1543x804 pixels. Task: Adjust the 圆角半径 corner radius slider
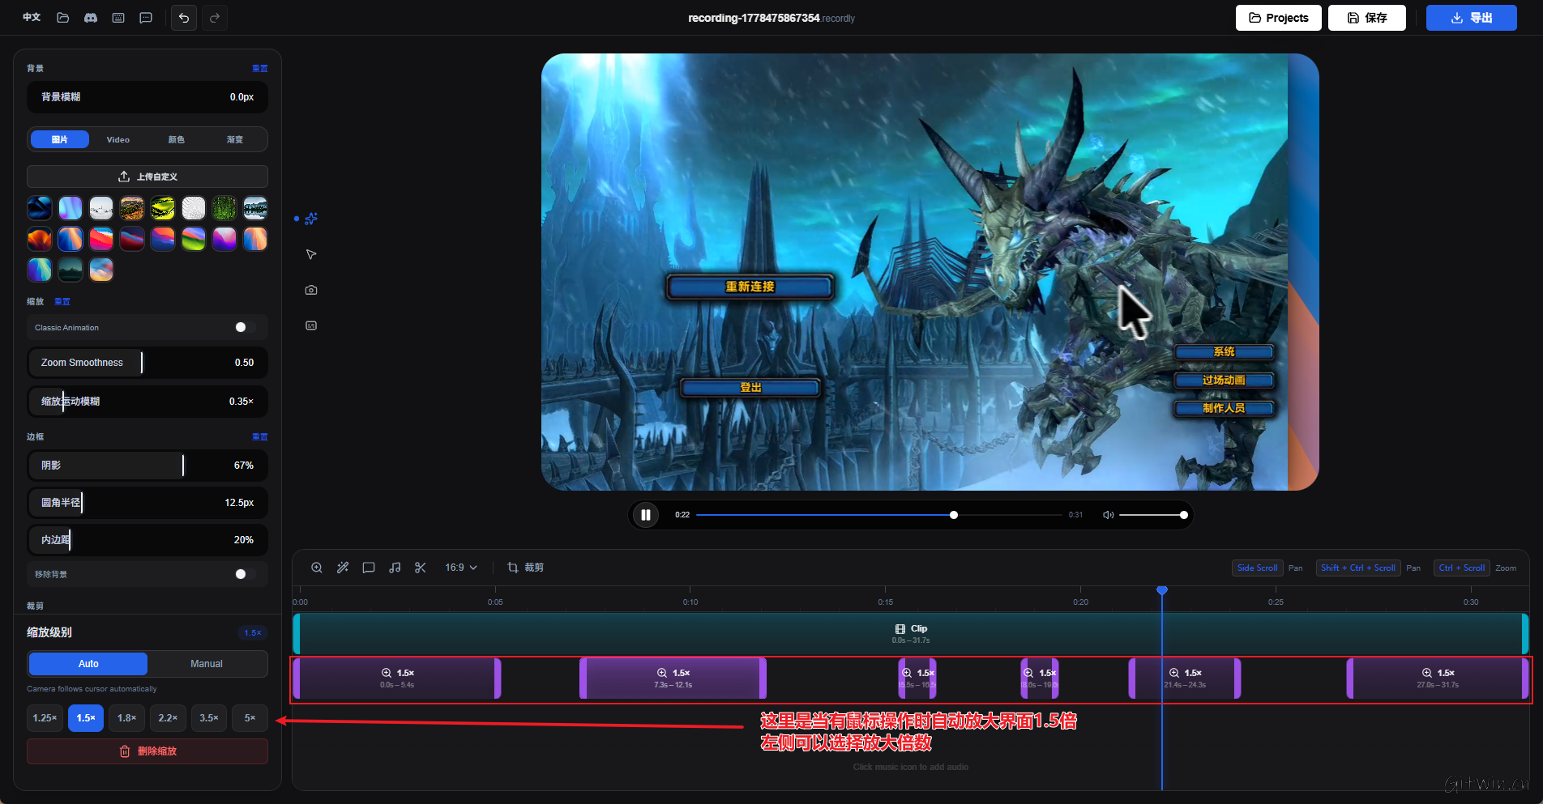(147, 503)
